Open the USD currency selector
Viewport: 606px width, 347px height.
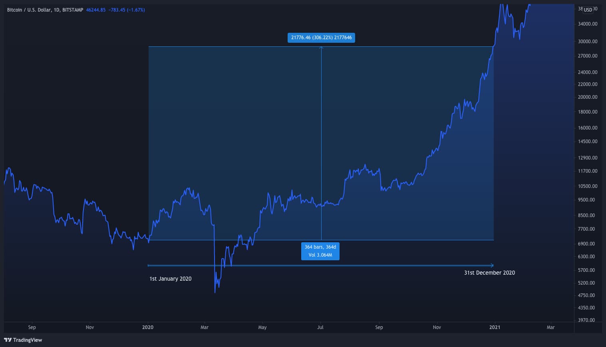pos(588,10)
